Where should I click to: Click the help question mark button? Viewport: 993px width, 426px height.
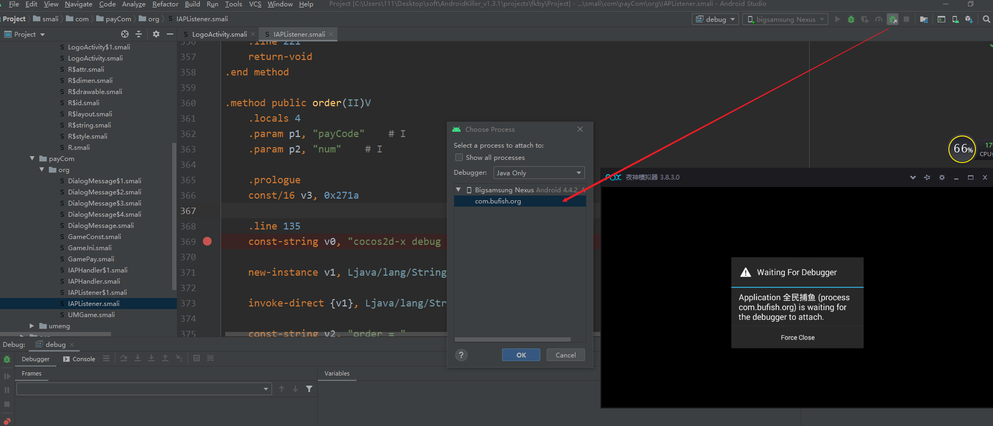click(462, 355)
